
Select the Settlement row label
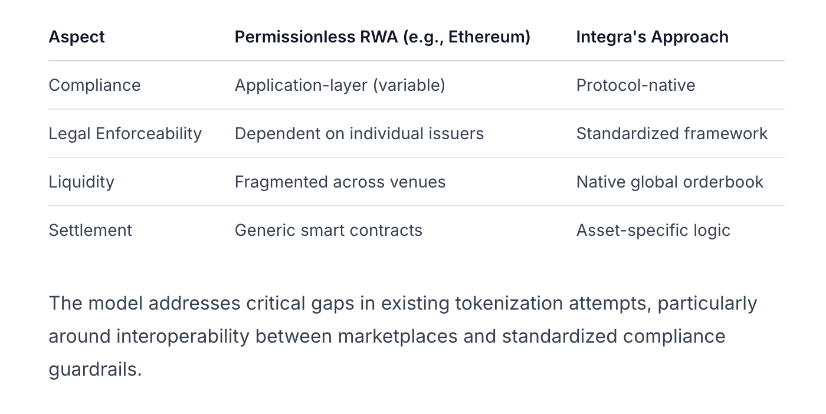point(90,230)
